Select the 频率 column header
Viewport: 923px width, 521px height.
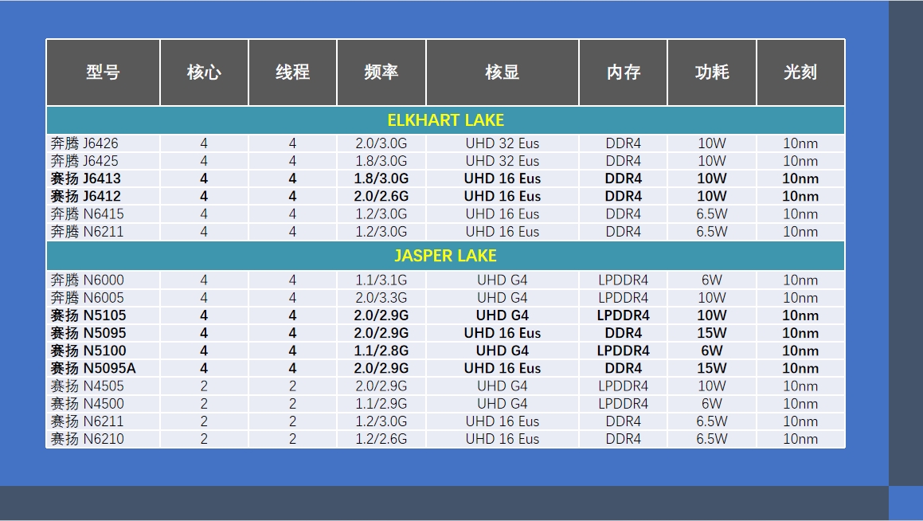381,72
